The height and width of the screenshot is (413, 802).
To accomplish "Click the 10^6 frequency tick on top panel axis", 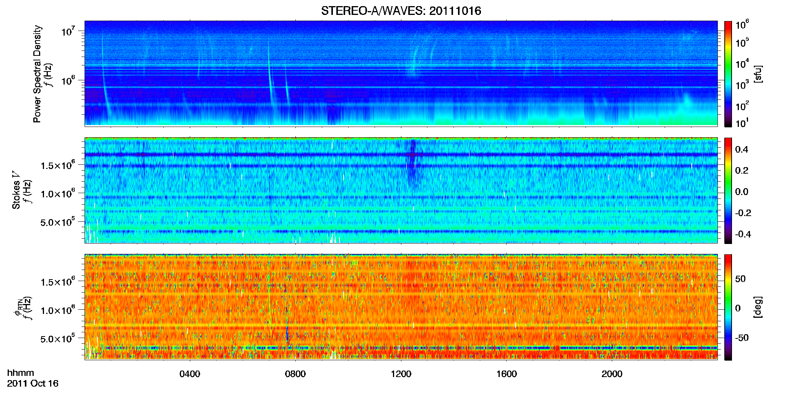I will (x=68, y=80).
